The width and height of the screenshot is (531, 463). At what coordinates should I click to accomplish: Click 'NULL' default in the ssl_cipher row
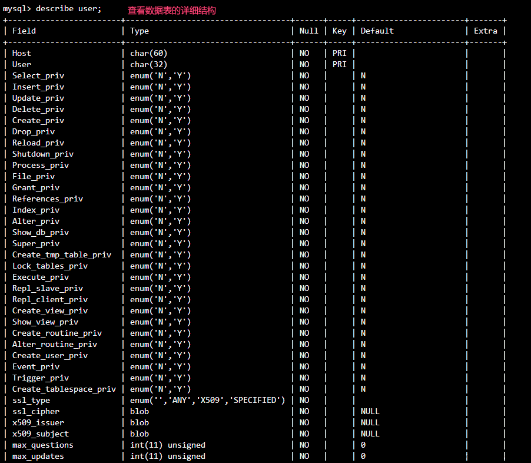[370, 411]
